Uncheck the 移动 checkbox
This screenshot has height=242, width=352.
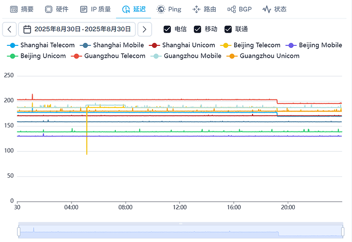click(197, 29)
